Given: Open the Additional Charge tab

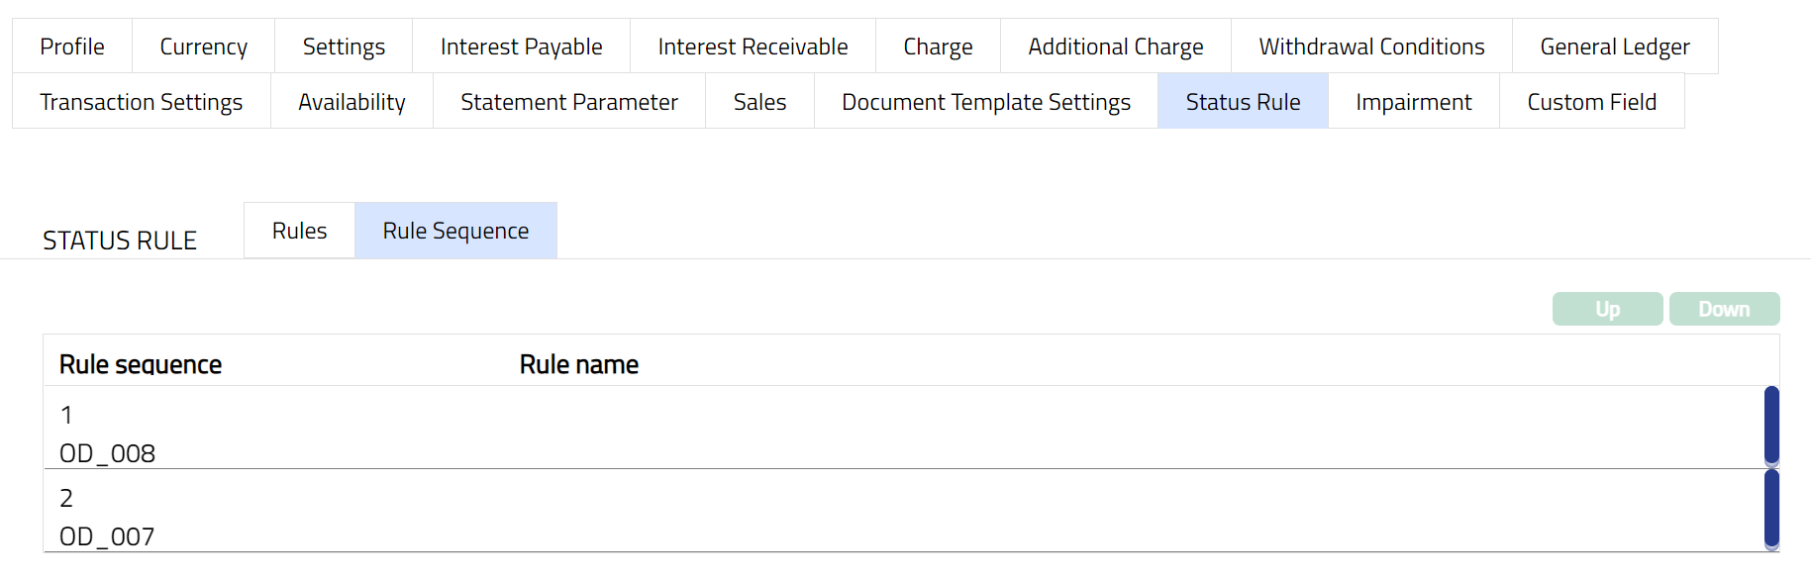Looking at the screenshot, I should point(1115,47).
